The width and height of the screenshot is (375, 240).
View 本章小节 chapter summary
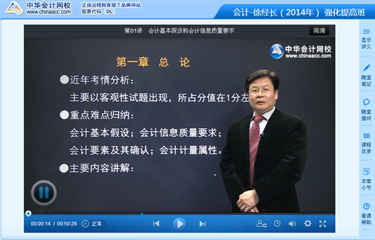[x=366, y=179]
